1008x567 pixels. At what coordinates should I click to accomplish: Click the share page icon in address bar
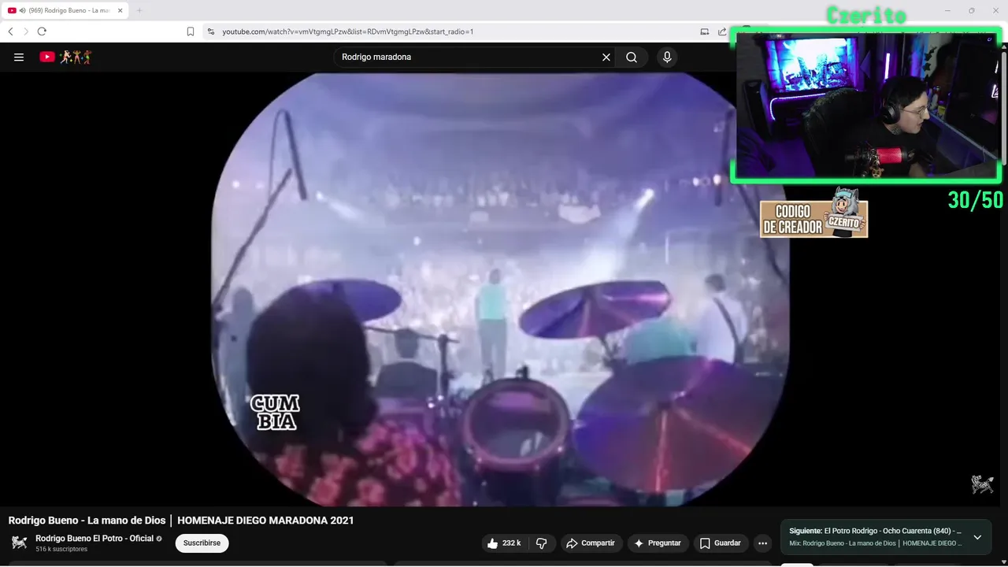[x=722, y=31]
